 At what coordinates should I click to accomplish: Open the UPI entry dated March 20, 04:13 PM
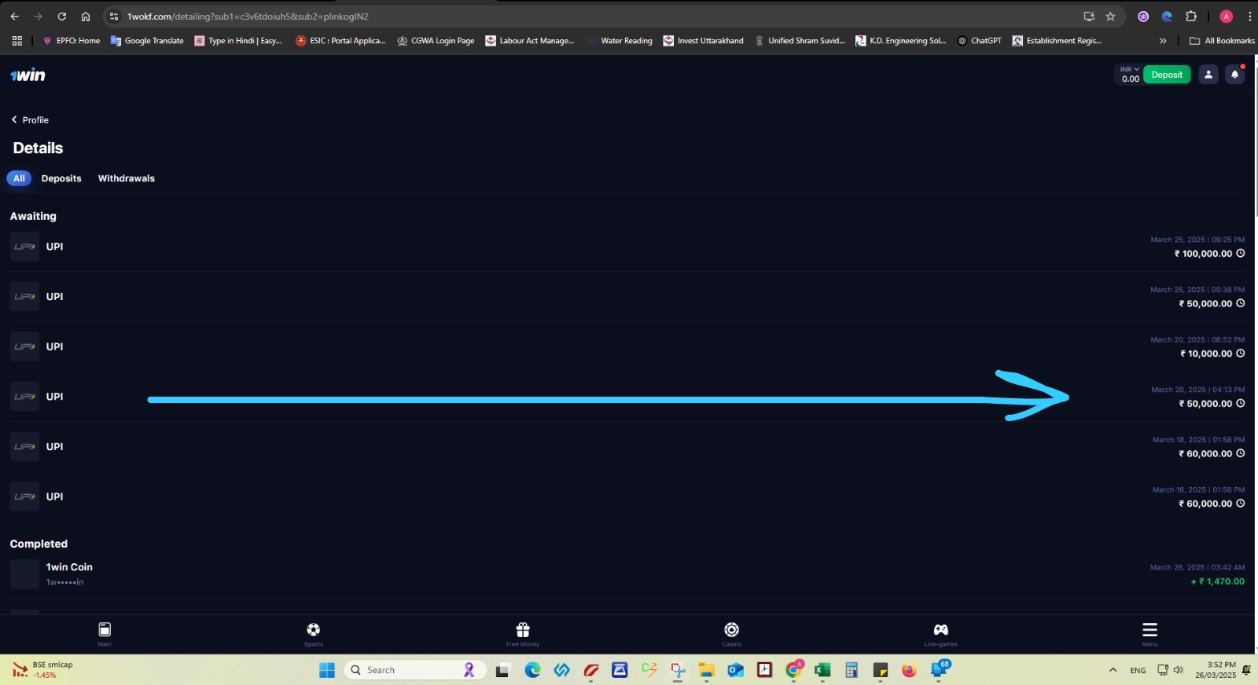[627, 397]
